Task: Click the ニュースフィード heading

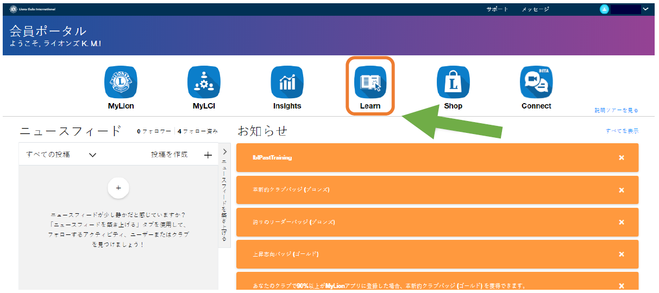Action: click(x=71, y=131)
